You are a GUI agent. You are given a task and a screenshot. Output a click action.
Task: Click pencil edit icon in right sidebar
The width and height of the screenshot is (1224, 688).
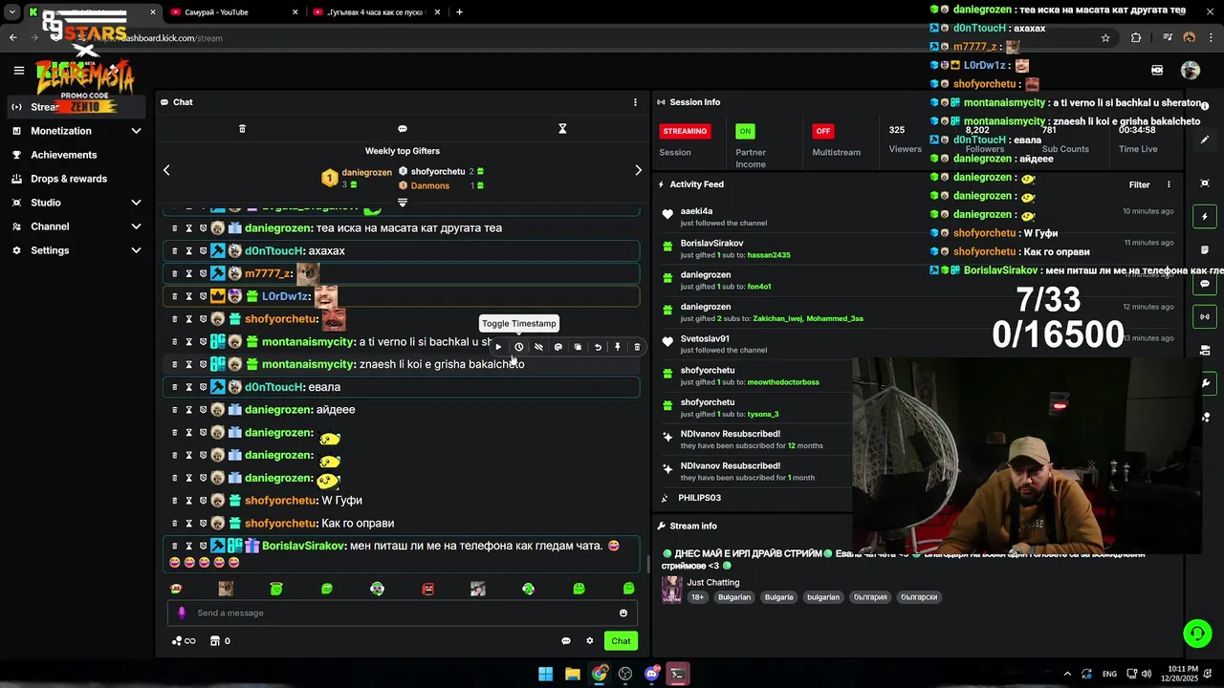tap(1205, 140)
